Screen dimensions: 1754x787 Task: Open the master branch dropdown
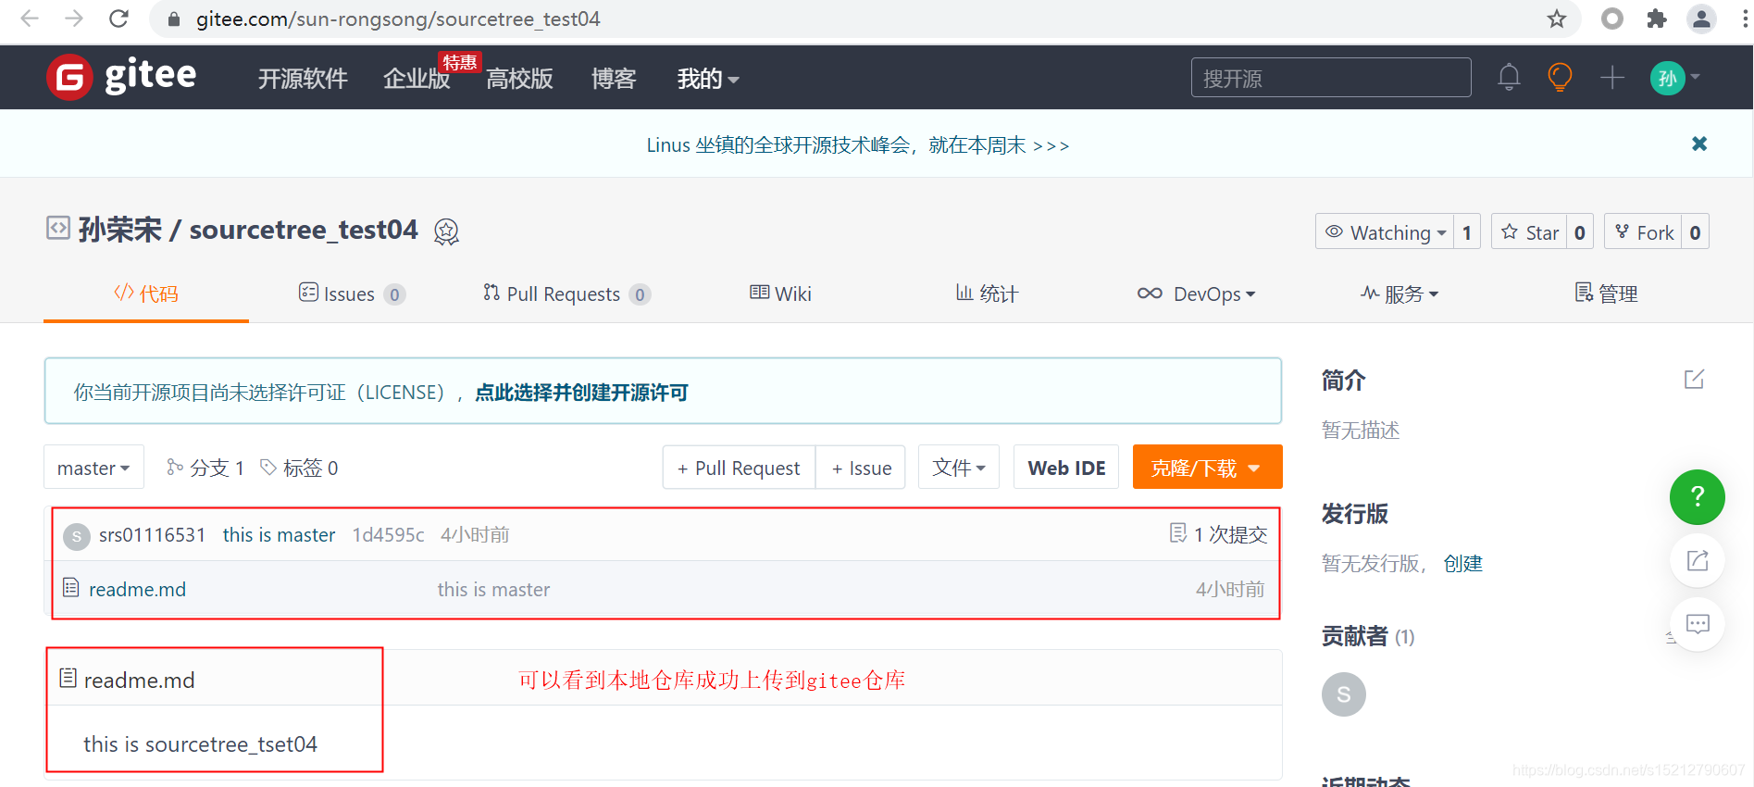pyautogui.click(x=93, y=468)
